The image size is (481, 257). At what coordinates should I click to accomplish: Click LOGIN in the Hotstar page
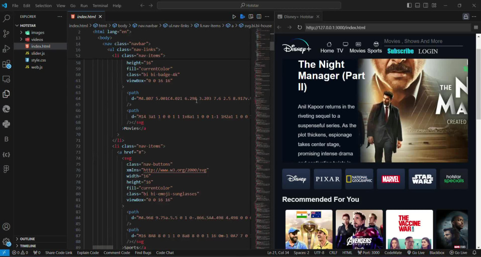pyautogui.click(x=428, y=51)
